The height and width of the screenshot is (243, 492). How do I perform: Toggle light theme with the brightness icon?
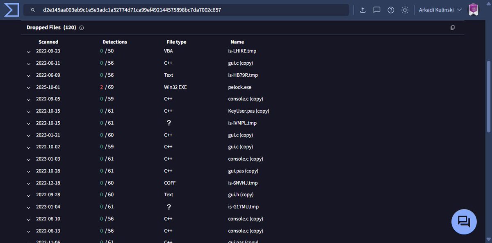[x=404, y=9]
